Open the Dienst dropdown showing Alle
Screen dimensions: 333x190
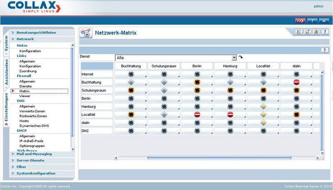point(176,58)
